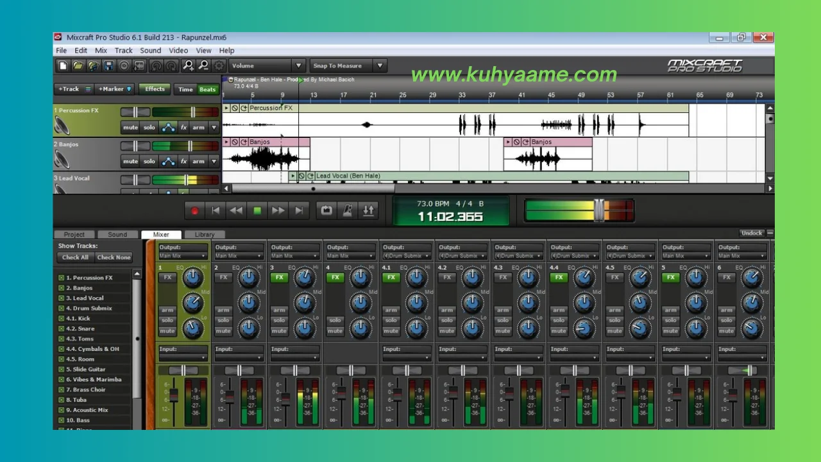Uncheck the 1. Percussion FX track checkbox
Viewport: 821px width, 462px height.
[x=62, y=278]
